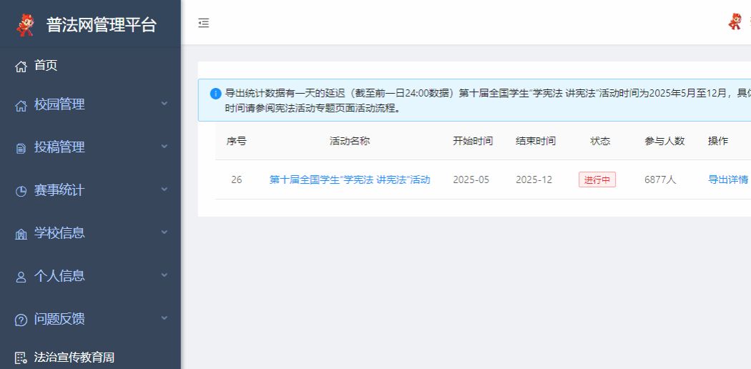The height and width of the screenshot is (369, 751).
Task: Click the 校园管理 house icon
Action: point(21,106)
